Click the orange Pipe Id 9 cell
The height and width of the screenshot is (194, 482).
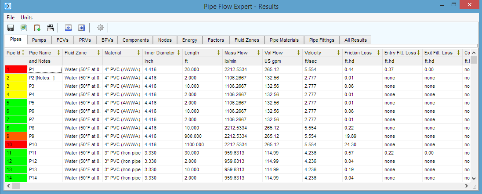click(x=16, y=136)
